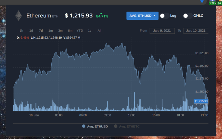Viewport: 222px width, 139px height.
Task: Click the $1,325.00 axis label
Action: 202,53
